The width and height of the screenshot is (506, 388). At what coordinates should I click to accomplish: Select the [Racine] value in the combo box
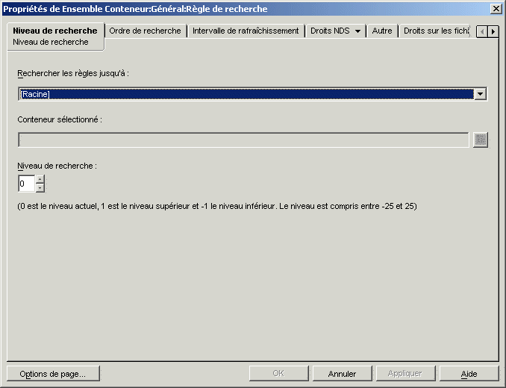[x=246, y=94]
